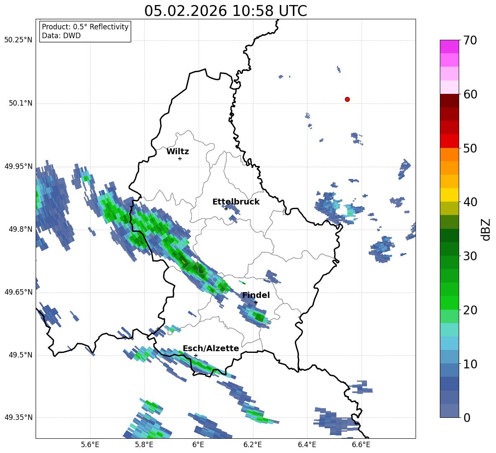This screenshot has width=496, height=453.
Task: Click the 49.8°N latitude label
Action: pyautogui.click(x=21, y=229)
